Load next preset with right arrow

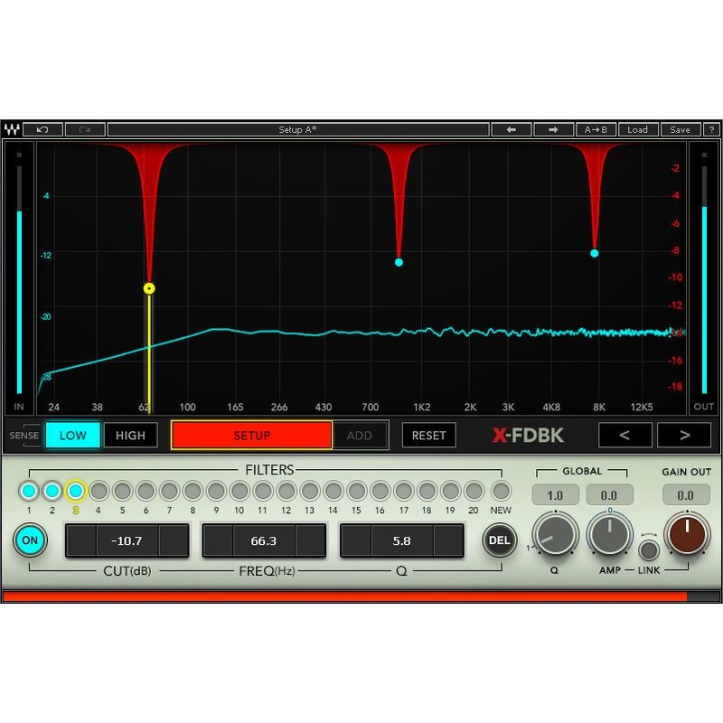click(x=553, y=130)
